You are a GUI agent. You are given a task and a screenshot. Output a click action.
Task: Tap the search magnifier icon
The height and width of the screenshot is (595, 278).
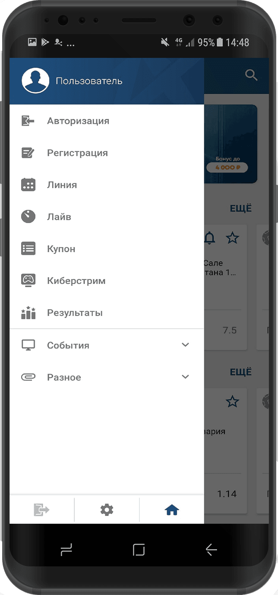[x=251, y=75]
